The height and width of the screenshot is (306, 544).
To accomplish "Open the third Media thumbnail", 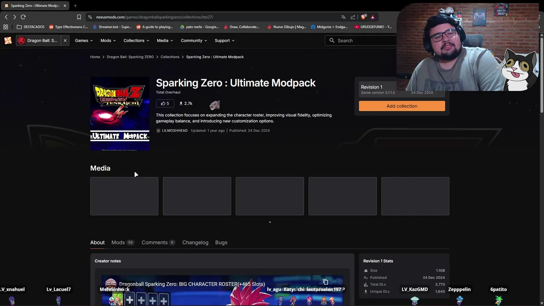I will coord(270,196).
